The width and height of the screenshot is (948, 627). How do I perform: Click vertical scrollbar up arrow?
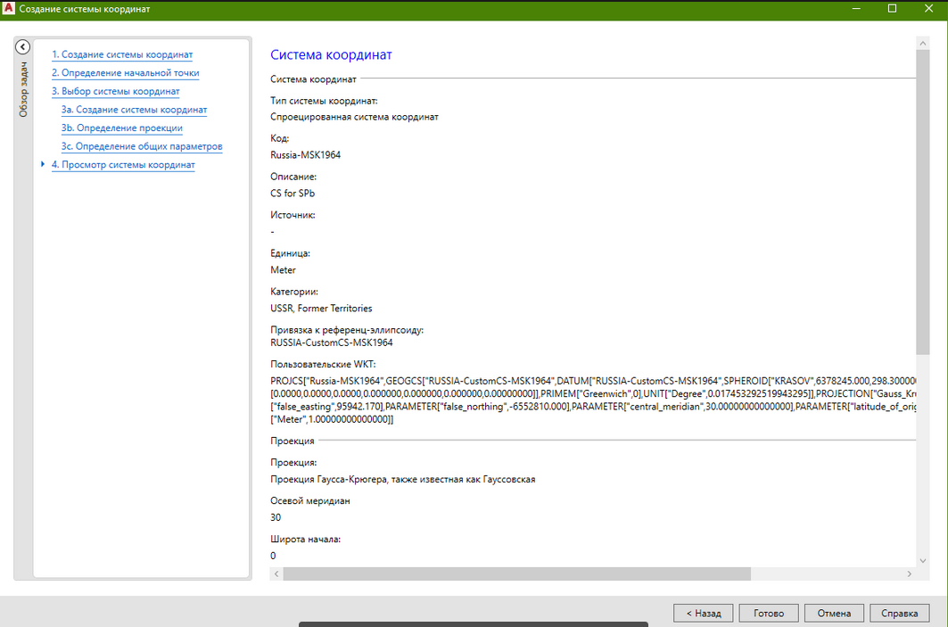point(922,43)
